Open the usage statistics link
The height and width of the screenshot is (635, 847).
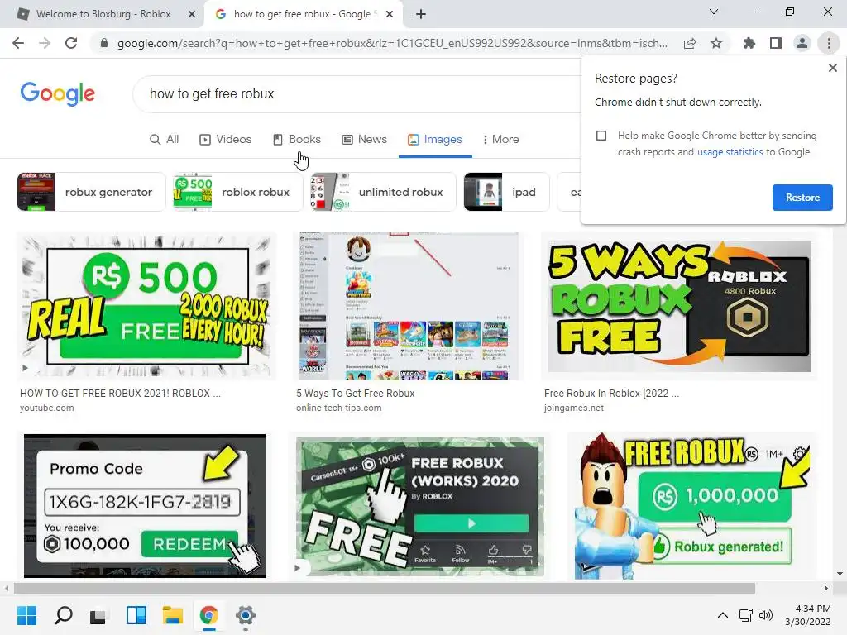coord(730,152)
